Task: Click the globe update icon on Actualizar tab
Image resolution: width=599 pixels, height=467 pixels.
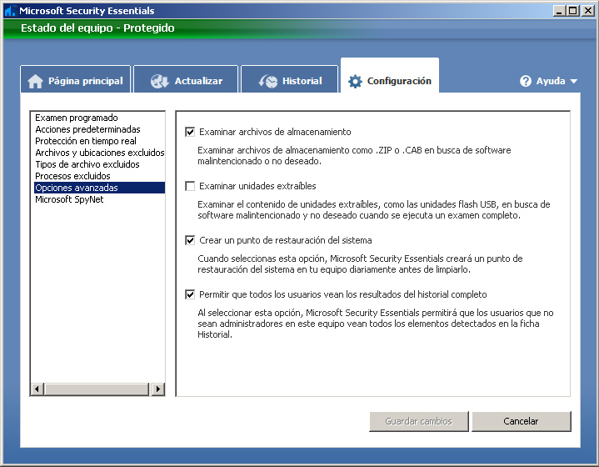Action: tap(160, 81)
